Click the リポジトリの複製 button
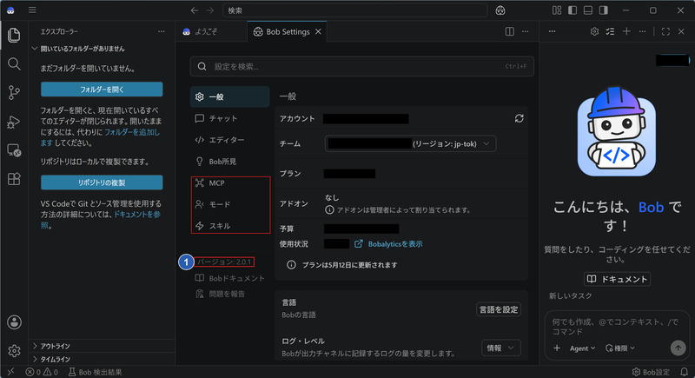The height and width of the screenshot is (378, 695). click(x=102, y=182)
